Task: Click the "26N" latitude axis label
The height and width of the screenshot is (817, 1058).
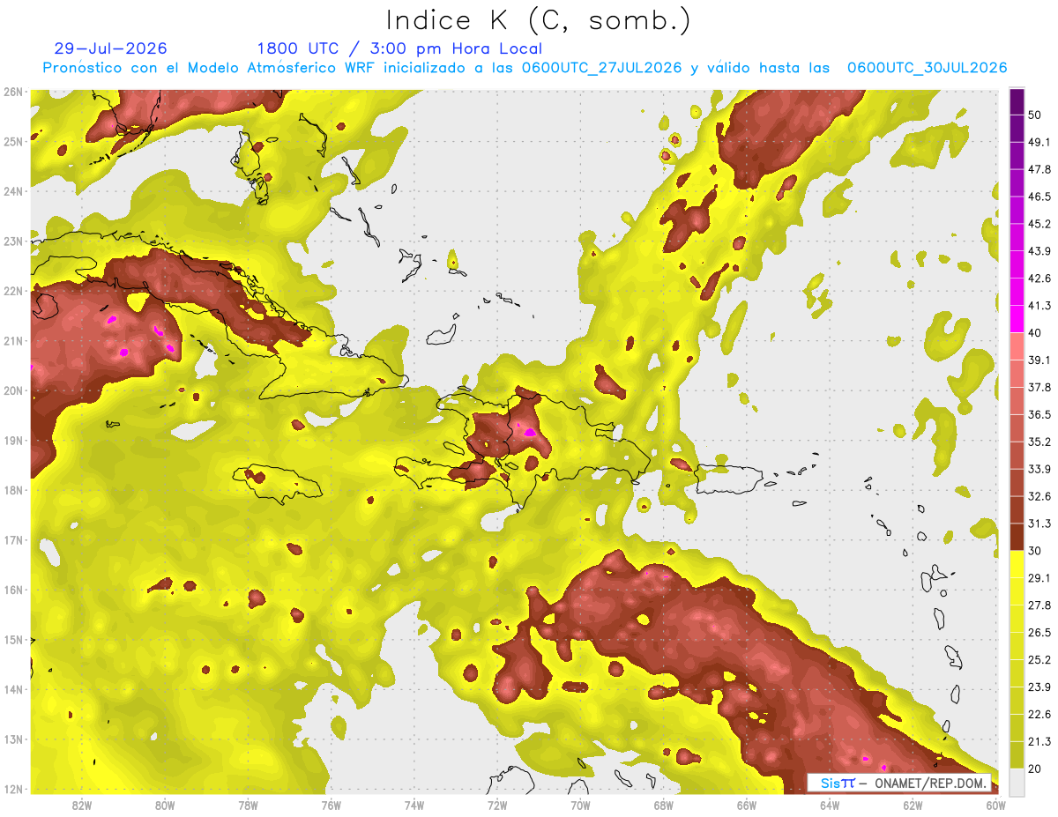Action: [12, 91]
